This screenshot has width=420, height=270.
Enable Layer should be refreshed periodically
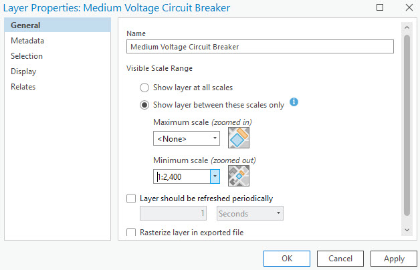pyautogui.click(x=131, y=198)
